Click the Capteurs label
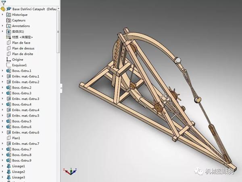The width and height of the screenshot is (242, 182). tap(19, 20)
